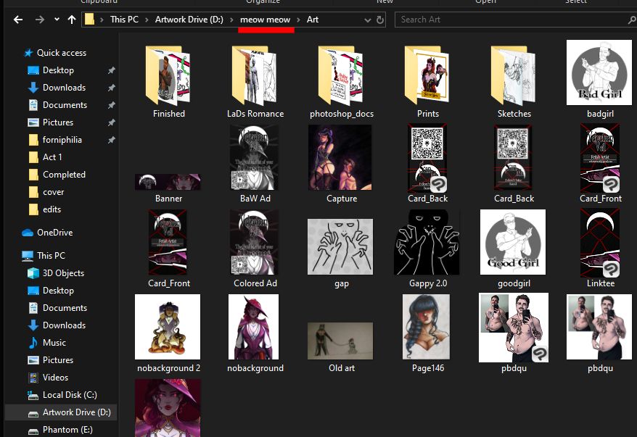Click the search magnifier icon
Viewport: 637px width, 437px height.
click(x=632, y=20)
